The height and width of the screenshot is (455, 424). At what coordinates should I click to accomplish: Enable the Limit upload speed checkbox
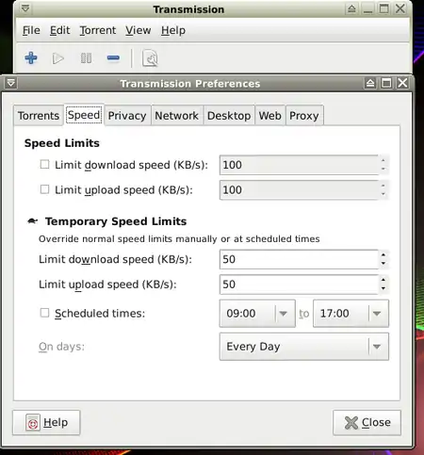pos(44,189)
